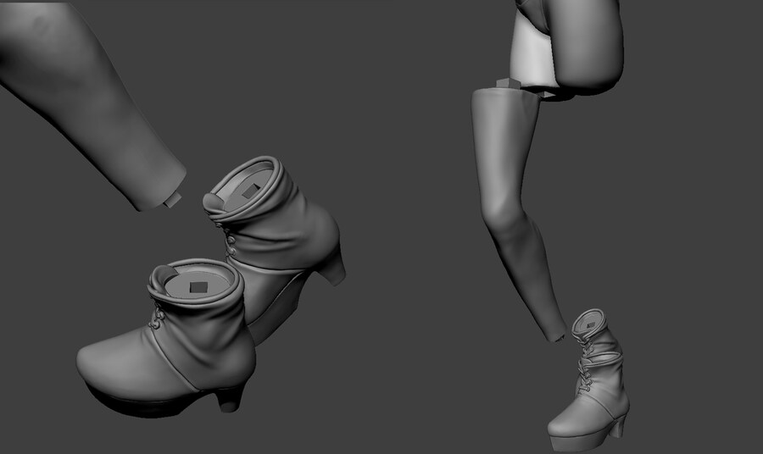Screen dimensions: 763x454
Task: Select the laces on the small right boot
Action: pos(583,374)
